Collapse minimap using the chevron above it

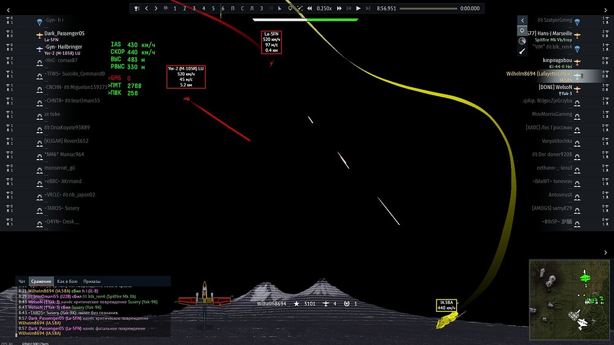tap(605, 252)
